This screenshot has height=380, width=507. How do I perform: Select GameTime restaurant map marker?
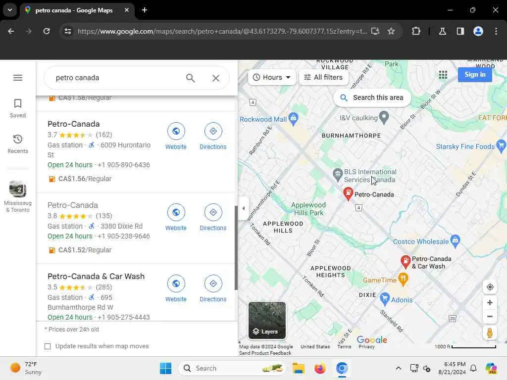(403, 280)
